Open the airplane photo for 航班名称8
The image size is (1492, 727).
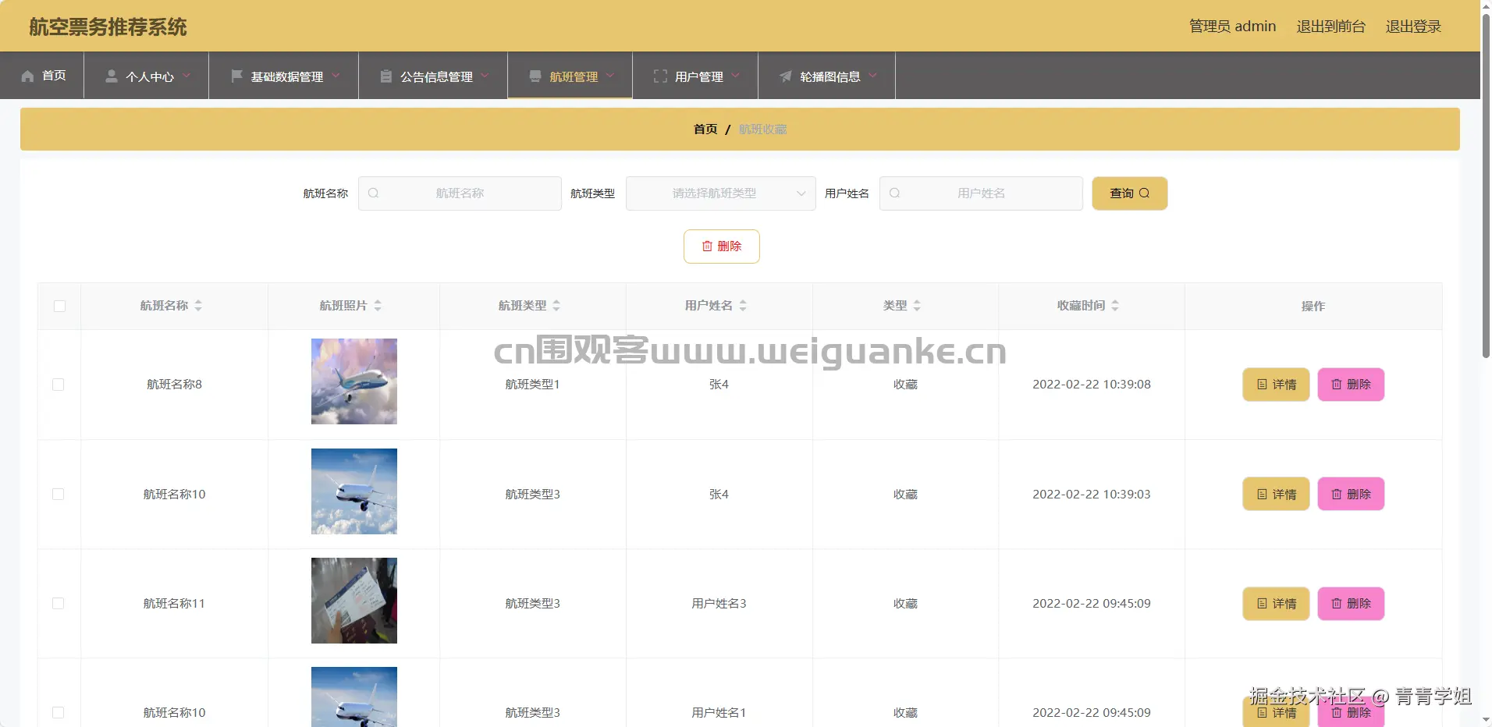pyautogui.click(x=354, y=381)
